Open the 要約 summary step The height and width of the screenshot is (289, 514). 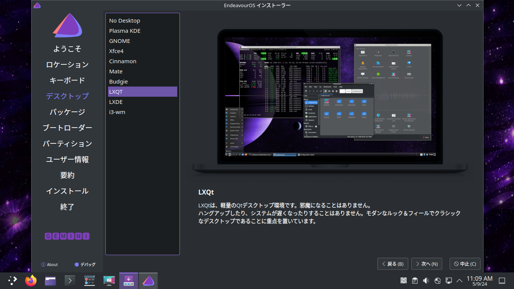67,175
